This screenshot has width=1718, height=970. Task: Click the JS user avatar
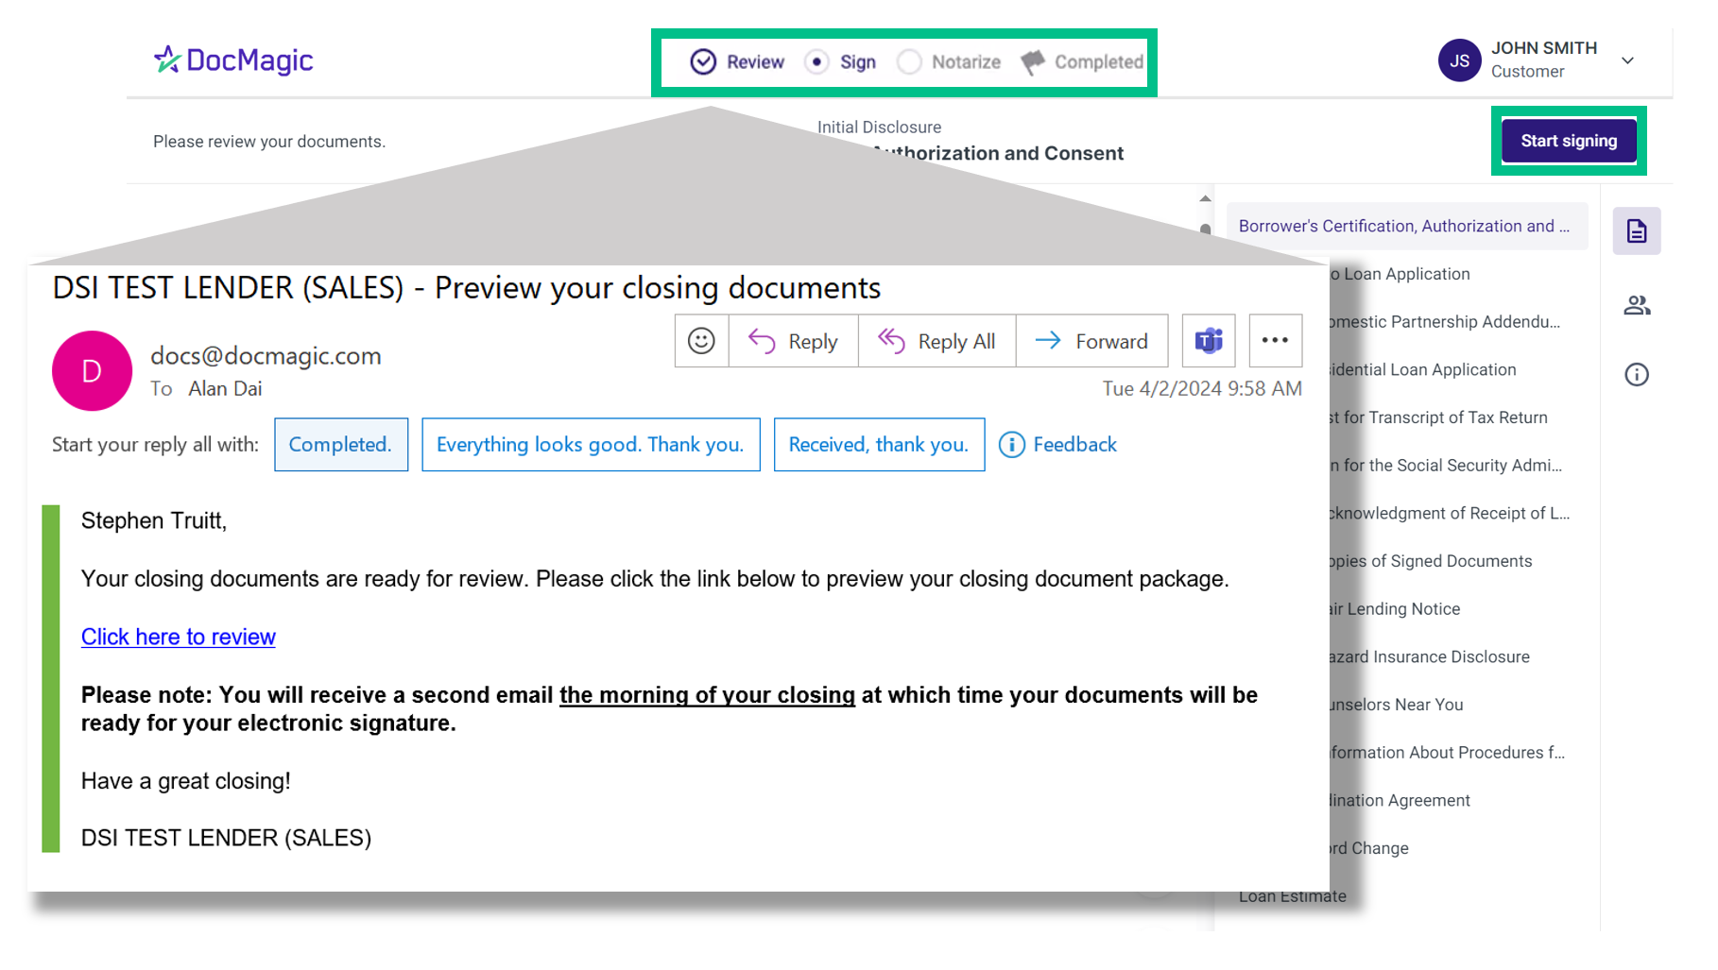1459,60
